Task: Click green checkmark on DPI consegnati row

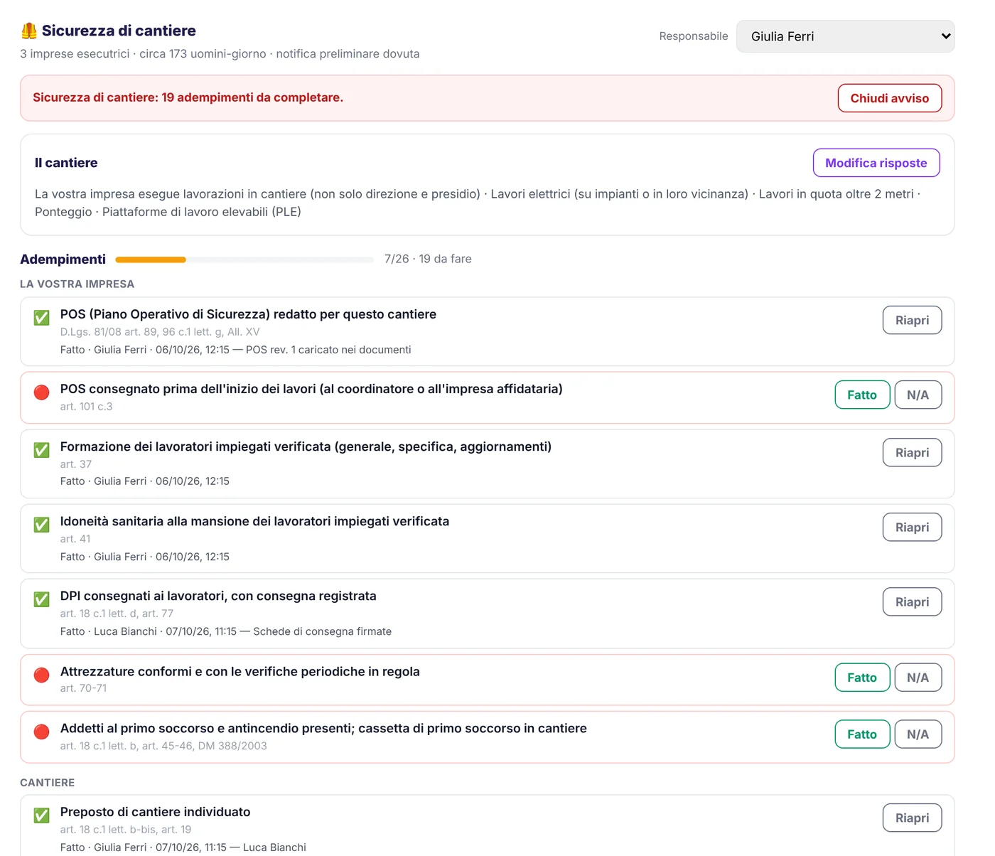Action: point(42,599)
